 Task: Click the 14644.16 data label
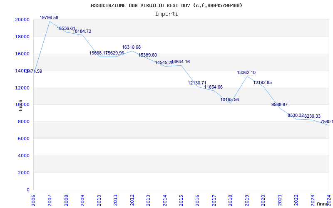click(x=181, y=62)
